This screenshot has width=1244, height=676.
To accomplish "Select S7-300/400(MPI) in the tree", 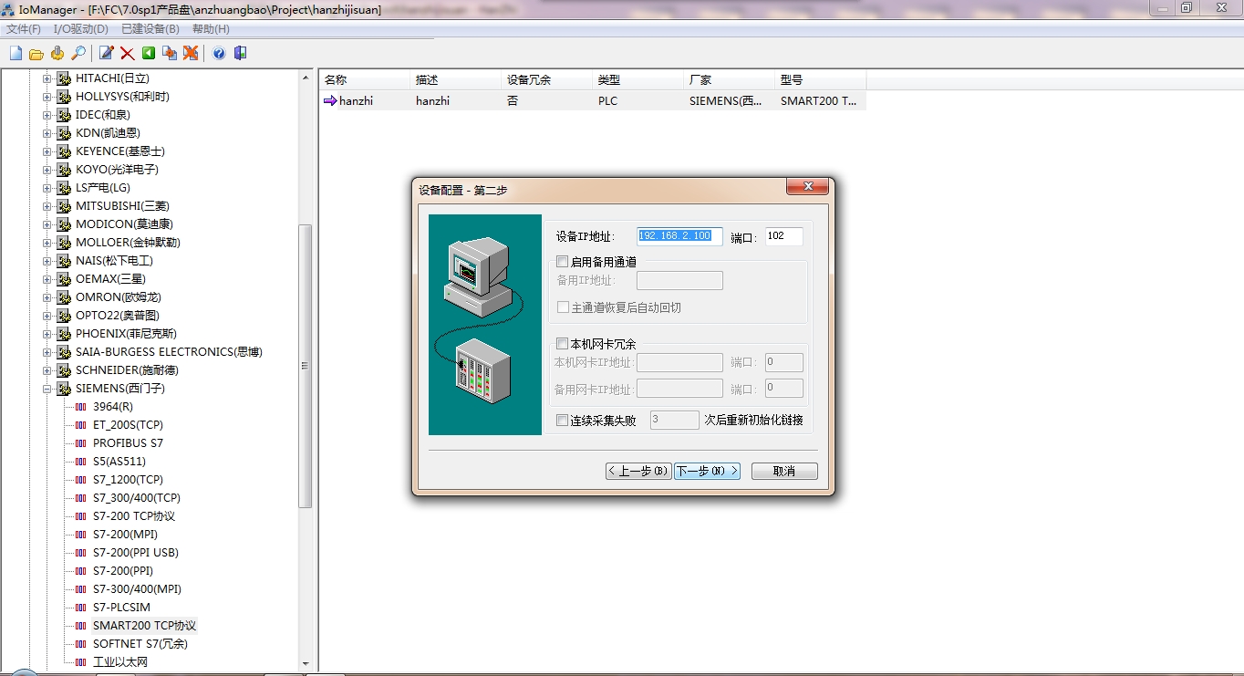I will pyautogui.click(x=138, y=589).
